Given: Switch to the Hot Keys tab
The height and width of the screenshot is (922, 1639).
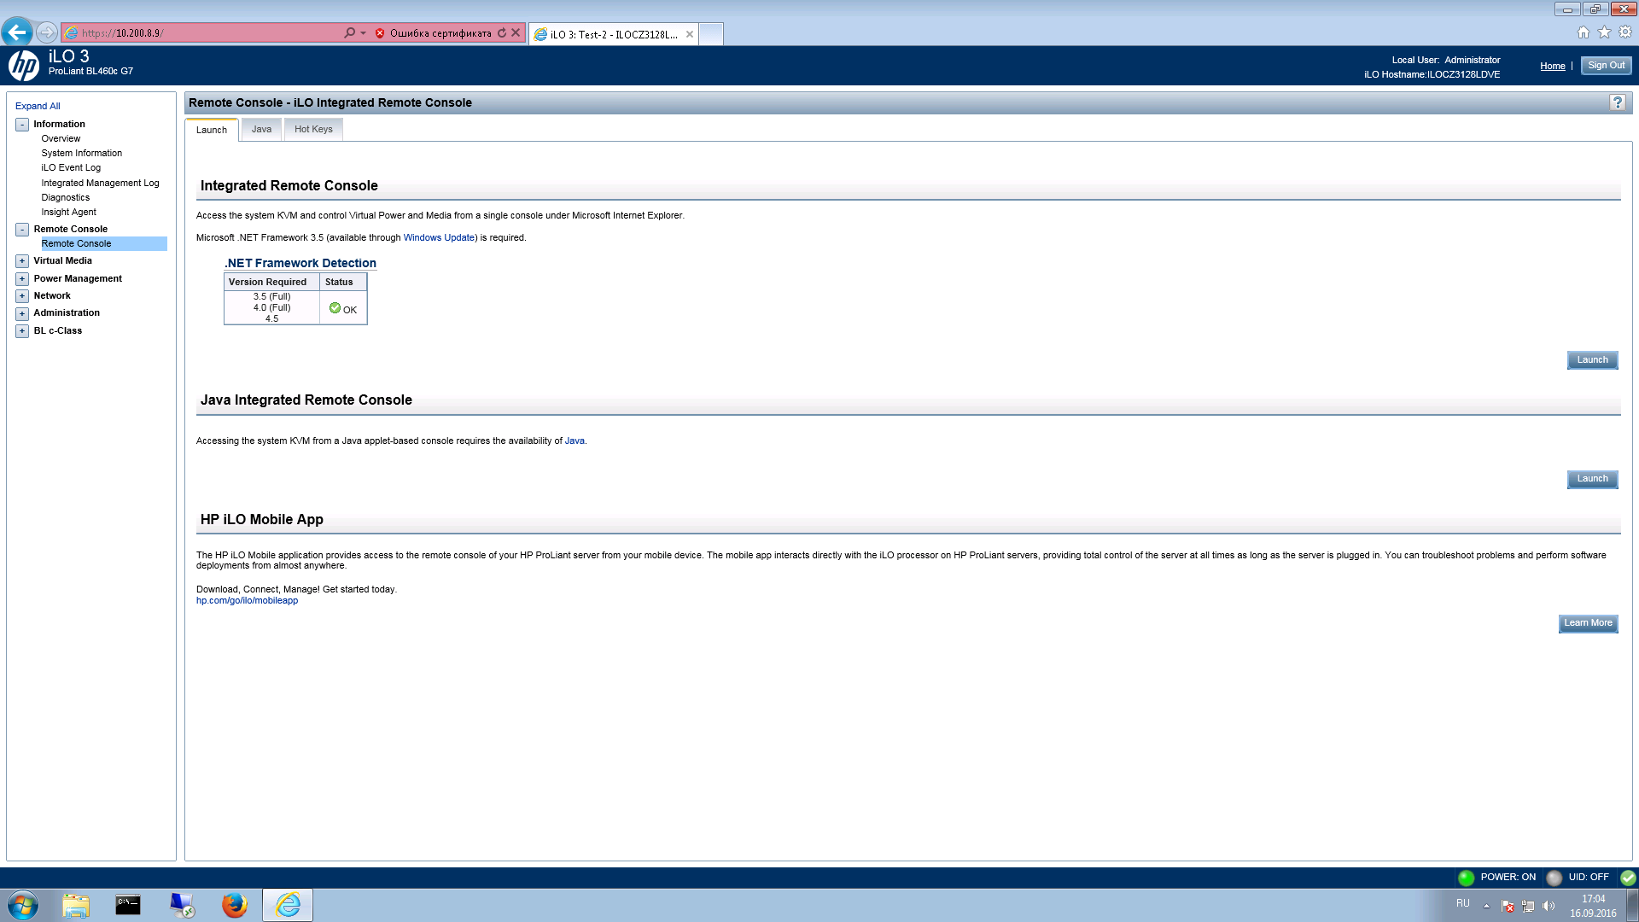Looking at the screenshot, I should tap(313, 129).
